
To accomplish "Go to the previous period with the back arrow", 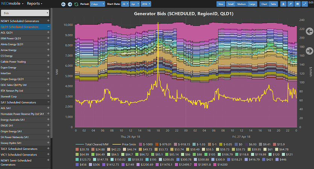I will [x=63, y=4].
